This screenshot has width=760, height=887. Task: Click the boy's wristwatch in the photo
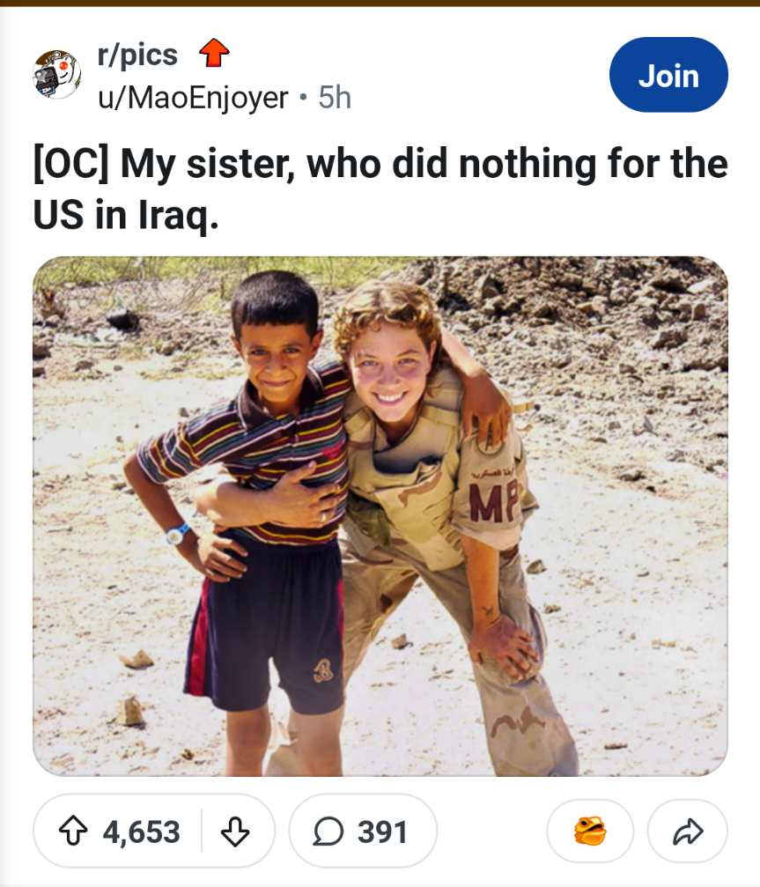(178, 533)
